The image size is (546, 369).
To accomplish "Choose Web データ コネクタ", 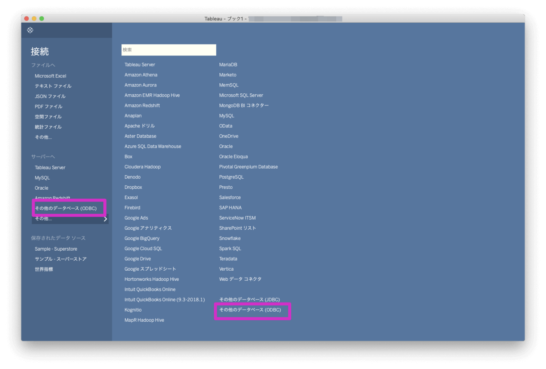I will (240, 279).
